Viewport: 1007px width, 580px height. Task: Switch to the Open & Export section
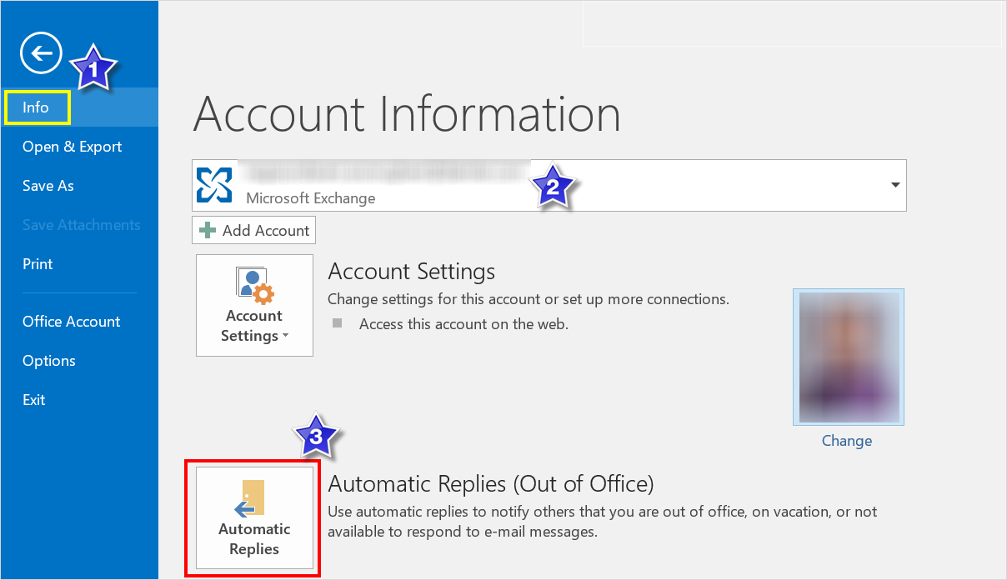tap(72, 146)
